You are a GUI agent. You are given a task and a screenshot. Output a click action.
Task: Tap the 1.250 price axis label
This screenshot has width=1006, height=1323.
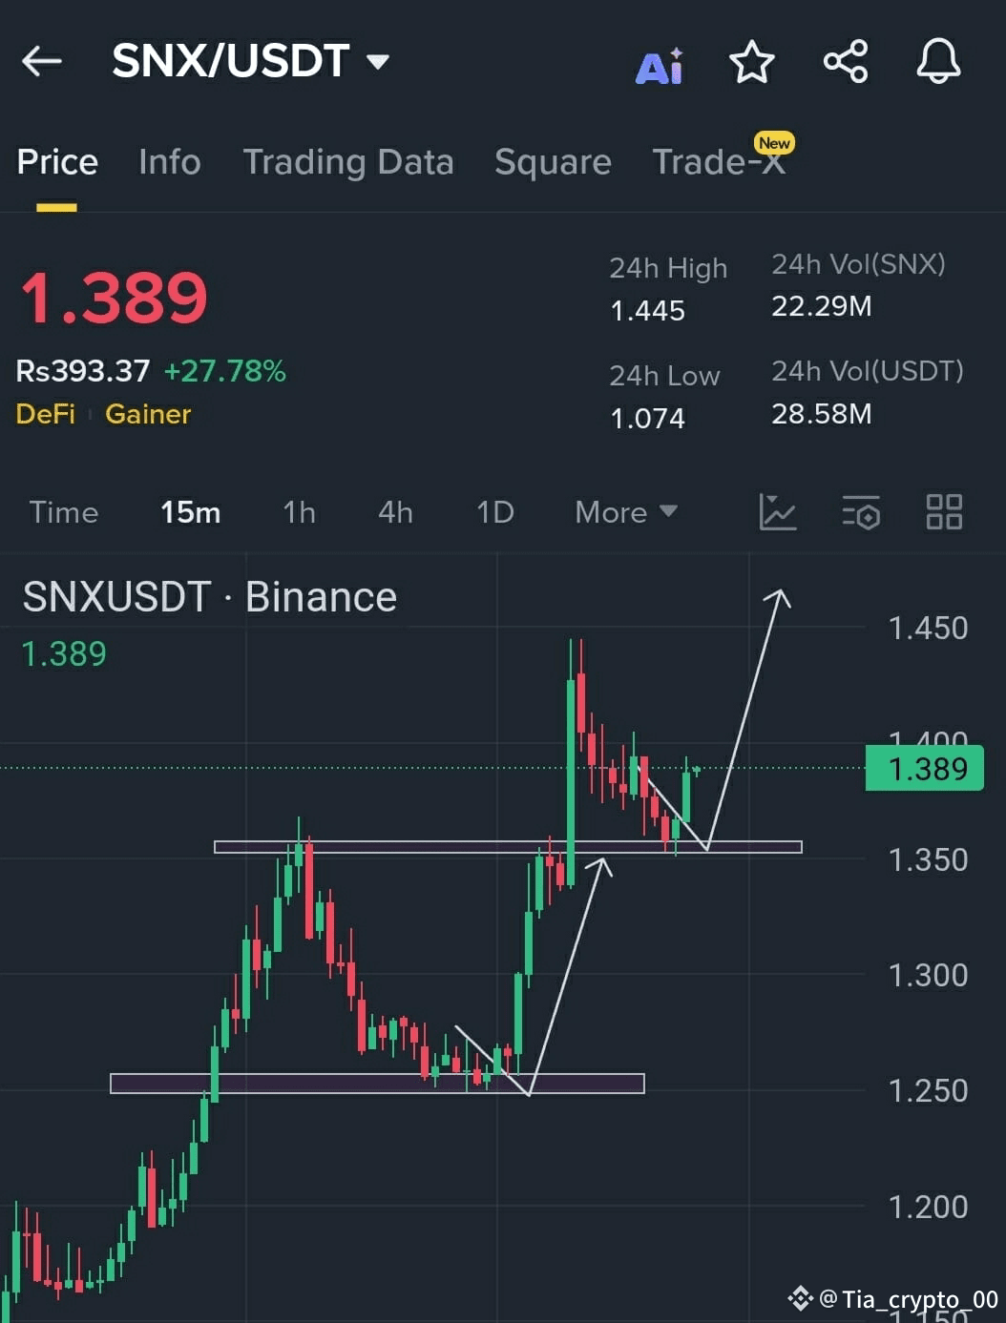[x=928, y=1091]
